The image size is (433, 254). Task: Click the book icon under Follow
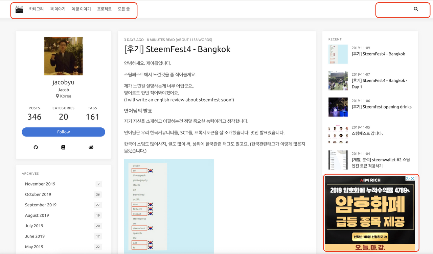63,147
